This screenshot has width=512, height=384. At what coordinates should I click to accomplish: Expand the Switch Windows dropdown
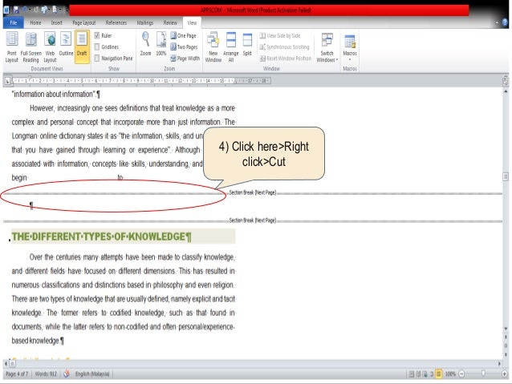point(327,47)
